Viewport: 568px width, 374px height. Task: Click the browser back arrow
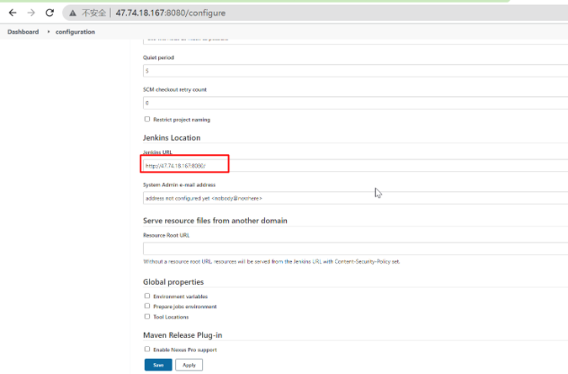13,13
